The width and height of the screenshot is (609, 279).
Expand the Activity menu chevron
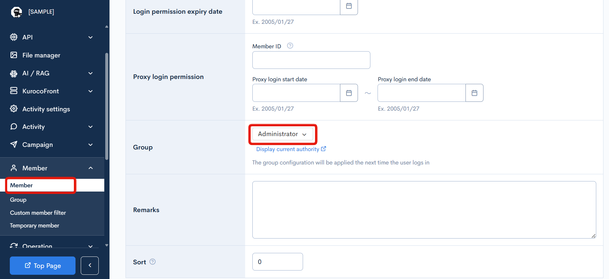91,127
